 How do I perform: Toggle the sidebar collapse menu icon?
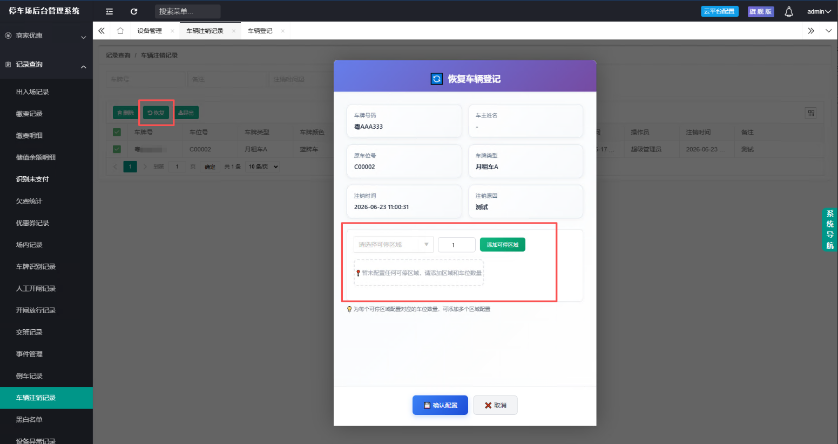[109, 11]
